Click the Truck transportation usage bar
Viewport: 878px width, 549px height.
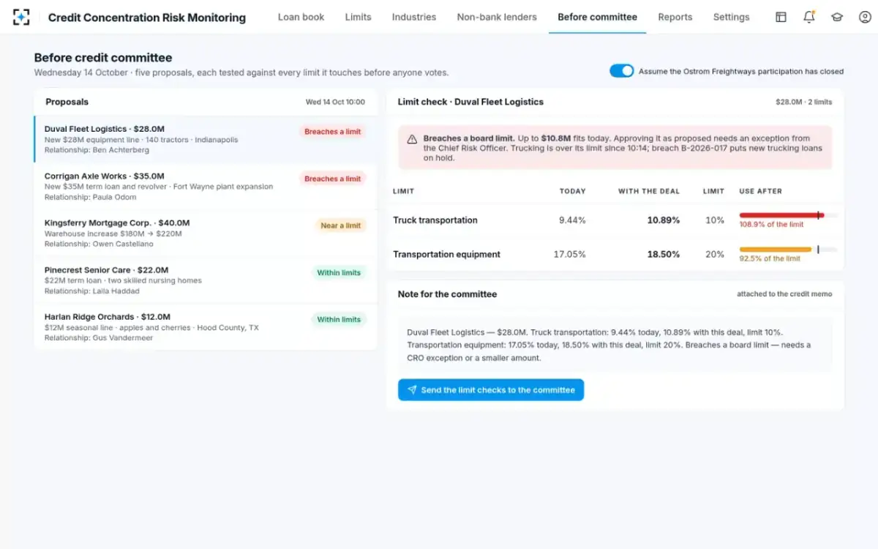(789, 215)
